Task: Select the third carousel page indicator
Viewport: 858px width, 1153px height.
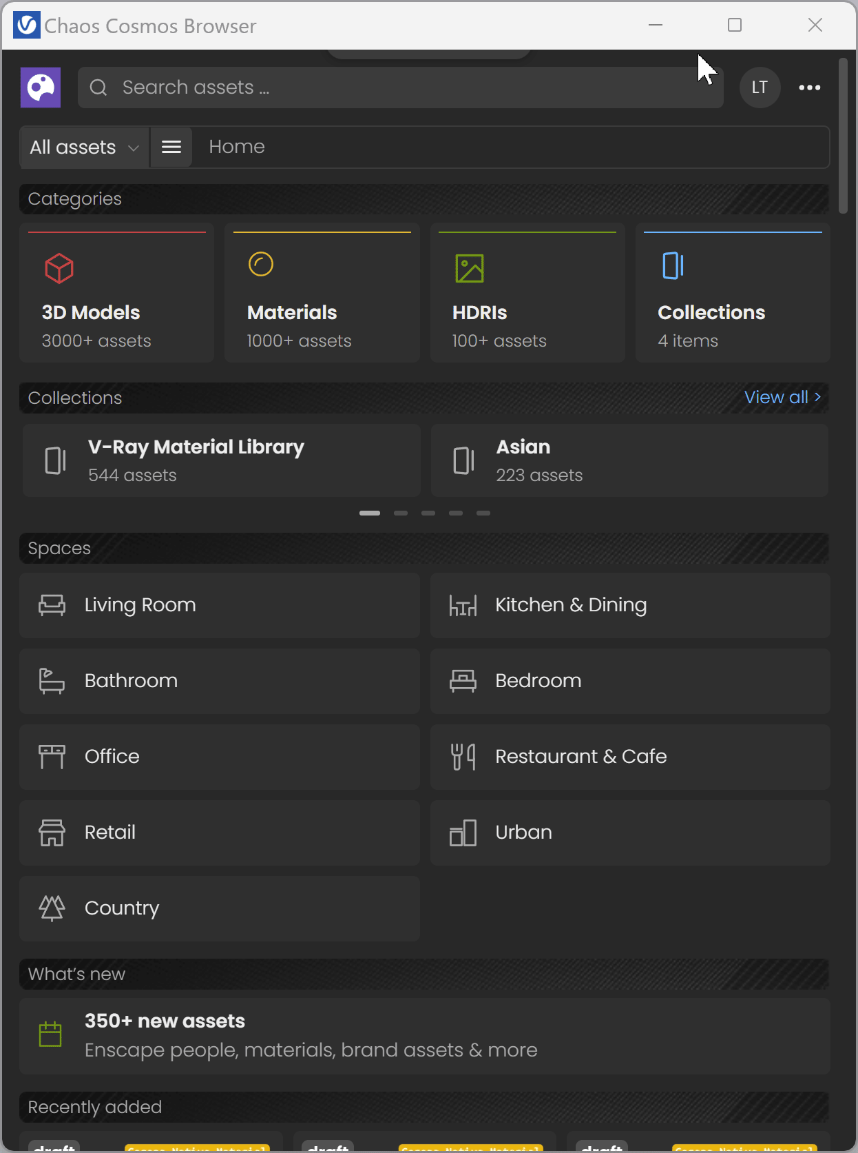Action: (428, 513)
